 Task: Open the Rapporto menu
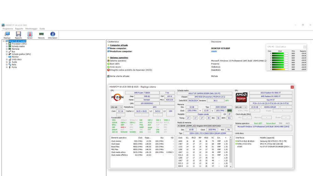click(x=19, y=29)
